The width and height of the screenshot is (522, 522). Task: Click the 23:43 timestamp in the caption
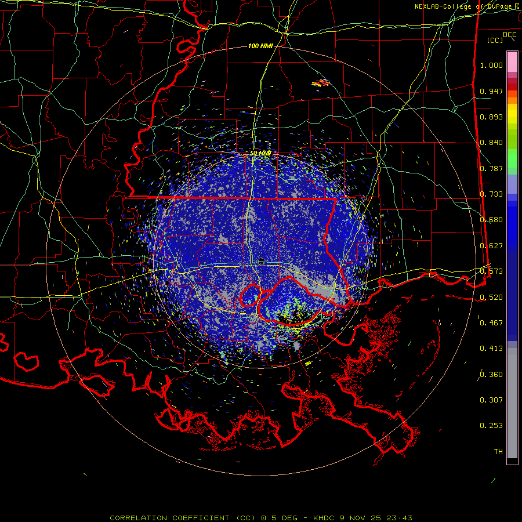coord(399,518)
